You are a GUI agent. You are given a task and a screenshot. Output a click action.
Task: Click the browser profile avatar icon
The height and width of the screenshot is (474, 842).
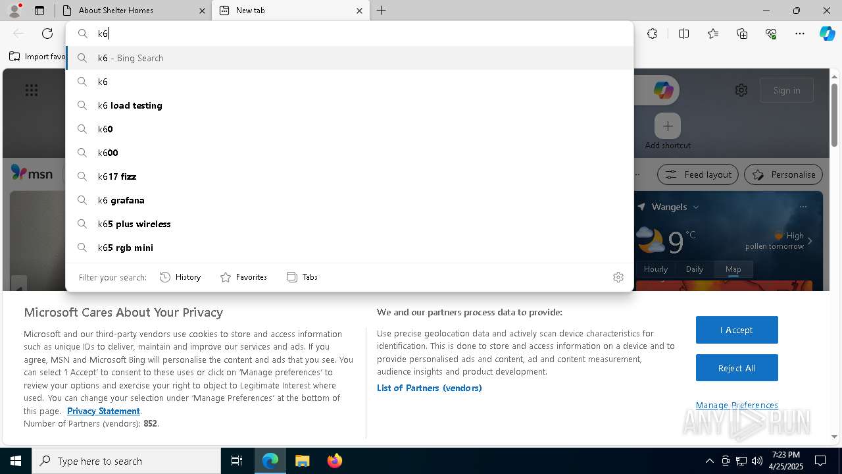point(14,11)
